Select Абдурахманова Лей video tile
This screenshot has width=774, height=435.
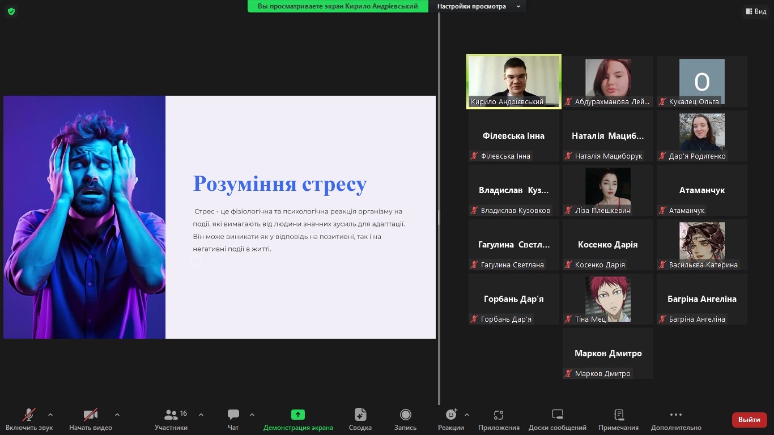coord(608,82)
